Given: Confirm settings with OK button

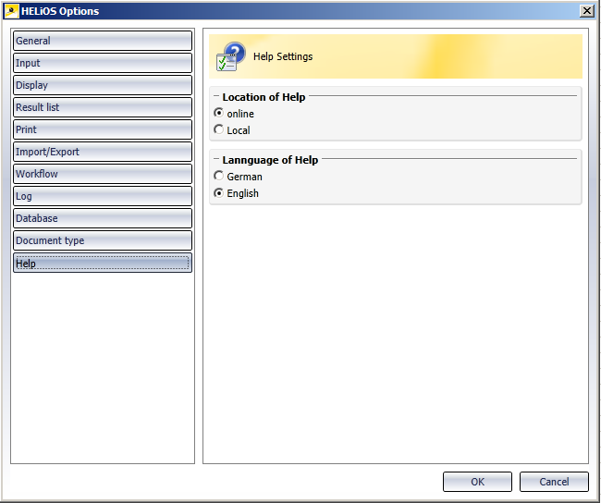Looking at the screenshot, I should (477, 482).
